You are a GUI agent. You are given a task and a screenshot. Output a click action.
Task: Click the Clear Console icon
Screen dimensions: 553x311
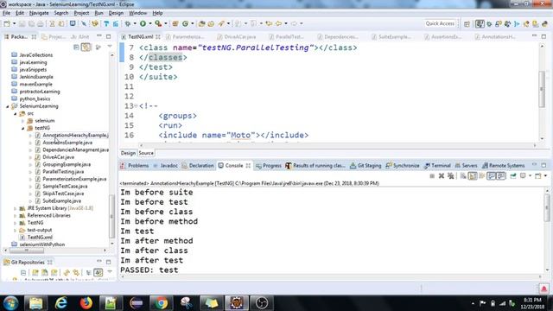463,175
